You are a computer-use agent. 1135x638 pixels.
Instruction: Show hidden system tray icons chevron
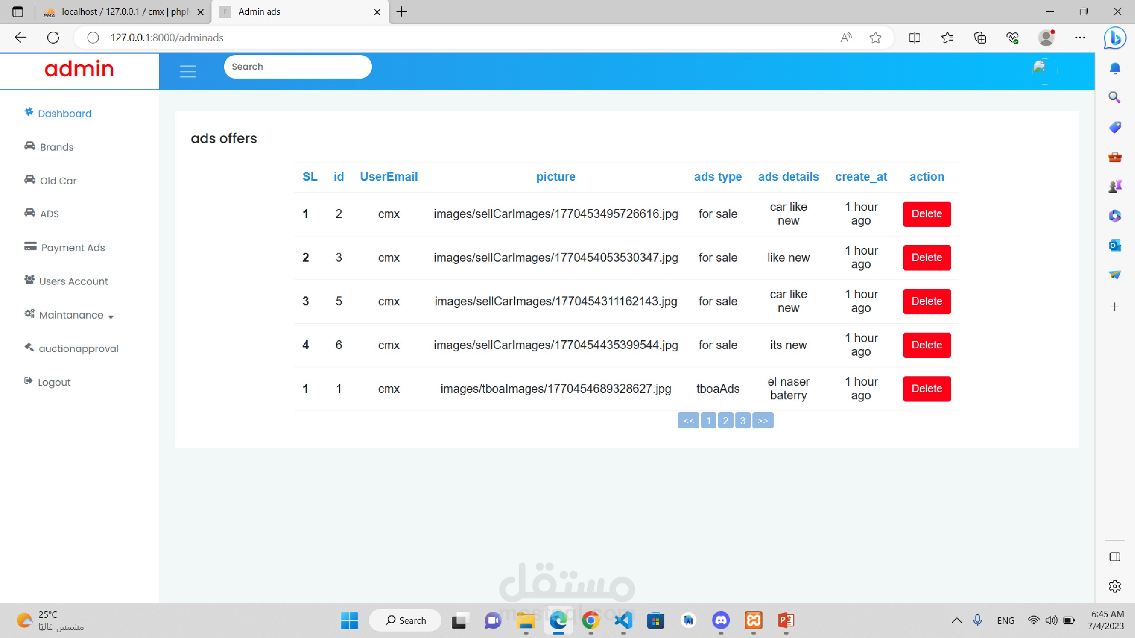click(x=956, y=621)
